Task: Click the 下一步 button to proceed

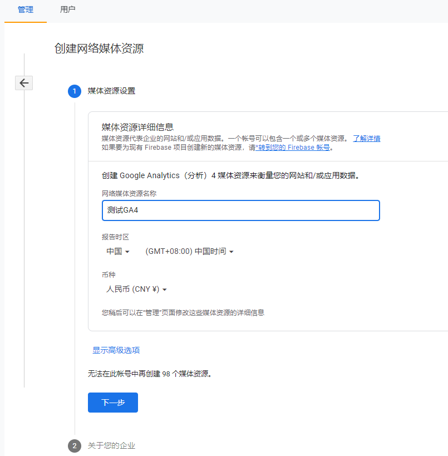Action: click(112, 402)
